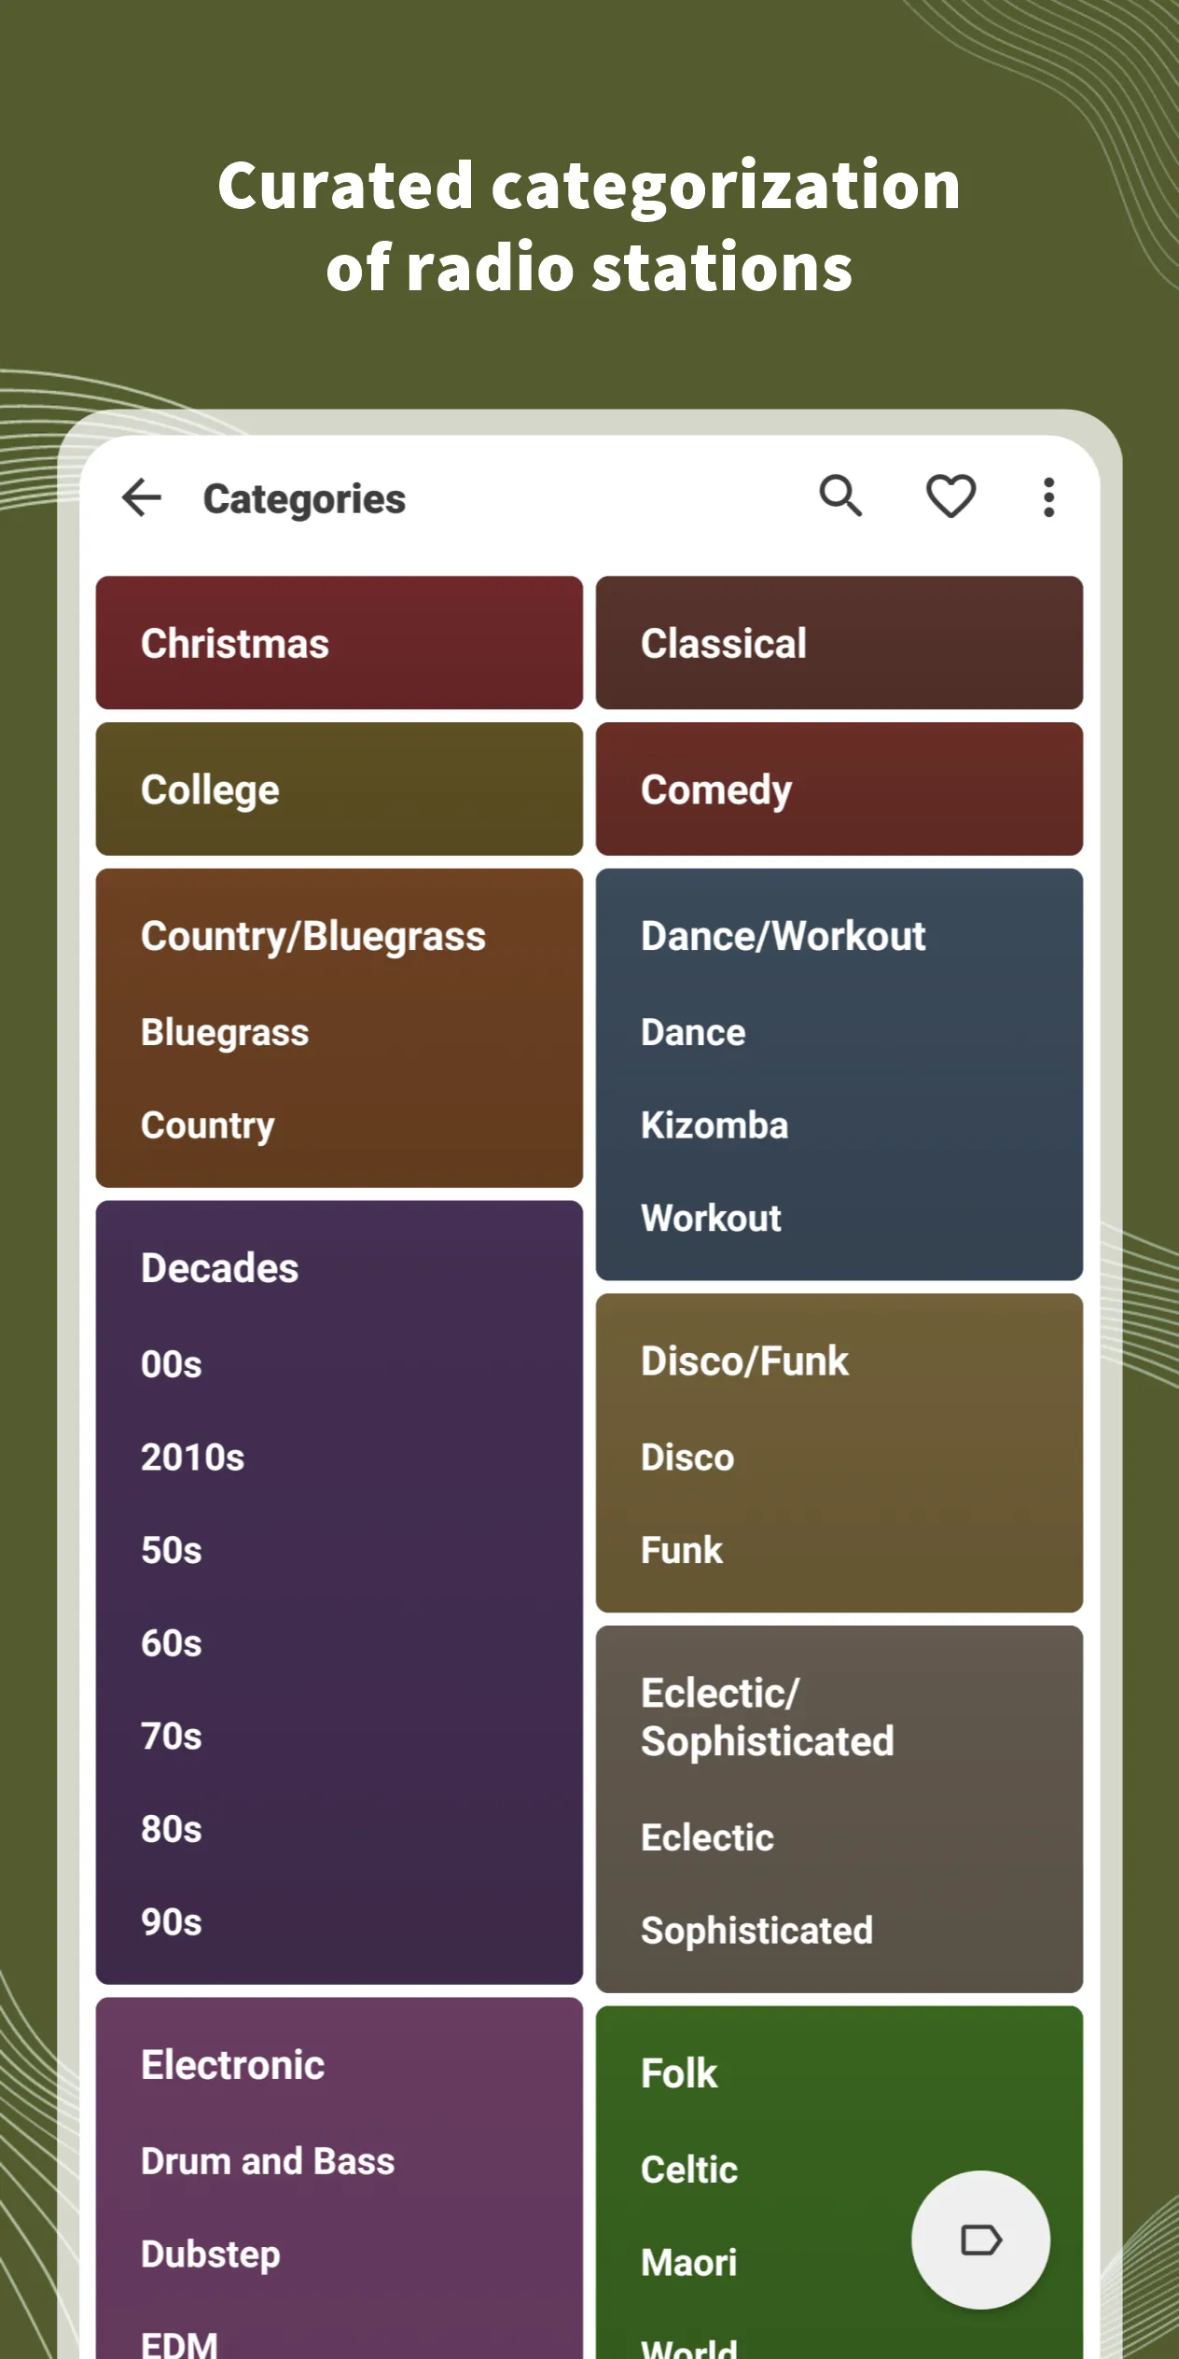Open favorites via heart icon
This screenshot has height=2359, width=1179.
(950, 496)
